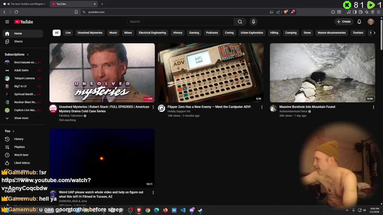The width and height of the screenshot is (383, 215).
Task: Select the Gaming filter chip
Action: point(194,33)
